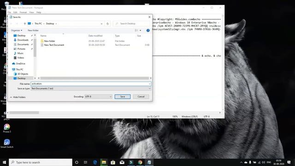The height and width of the screenshot is (166, 295).
Task: Open Notepad's Help menu
Action: pos(39,12)
